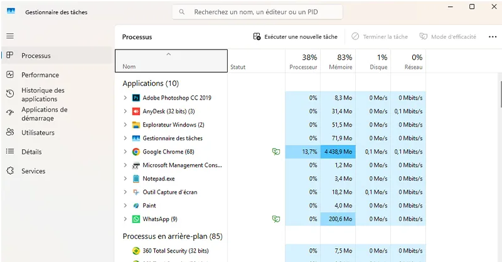Click the Processus sidebar icon
This screenshot has width=502, height=262.
pos(10,55)
